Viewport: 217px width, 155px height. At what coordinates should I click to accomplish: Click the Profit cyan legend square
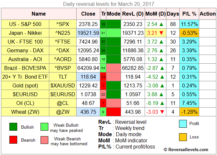183,123
